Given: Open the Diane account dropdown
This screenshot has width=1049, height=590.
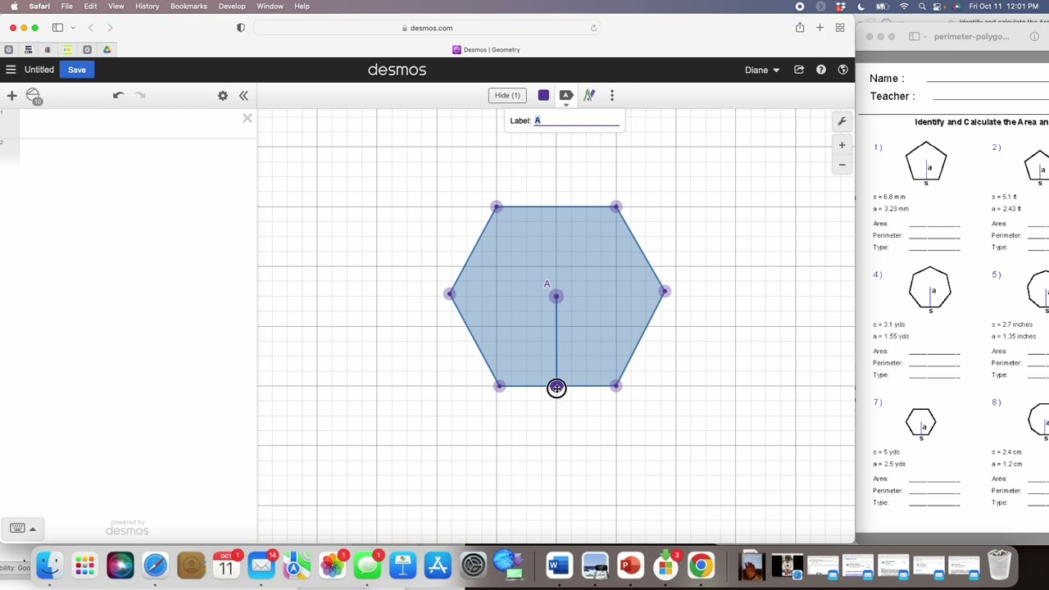Looking at the screenshot, I should (x=762, y=70).
